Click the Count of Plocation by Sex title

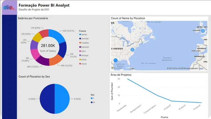pos(34,77)
